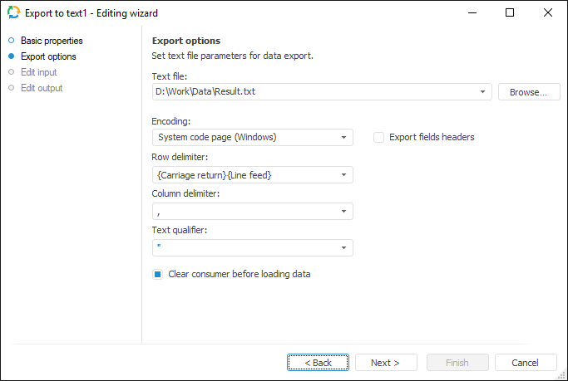Maximize the Editing wizard window
The height and width of the screenshot is (381, 568).
pos(510,12)
